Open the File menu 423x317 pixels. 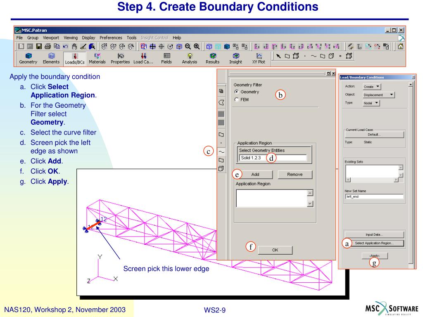click(19, 38)
